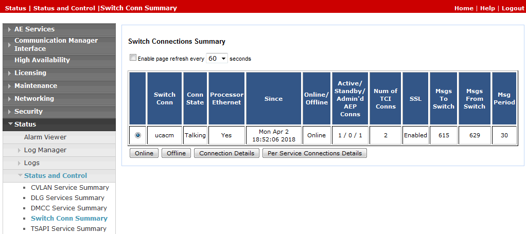Expand the Security section

28,112
